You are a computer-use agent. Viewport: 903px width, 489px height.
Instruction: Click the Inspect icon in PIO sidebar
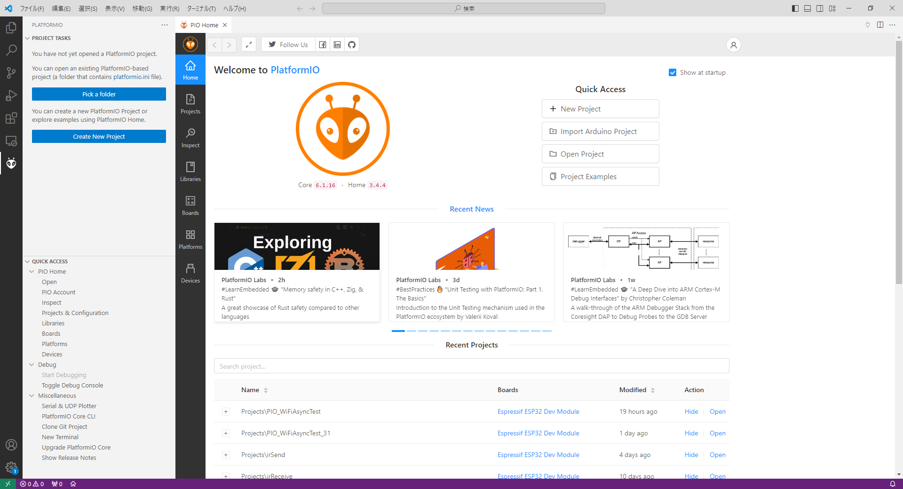(190, 137)
